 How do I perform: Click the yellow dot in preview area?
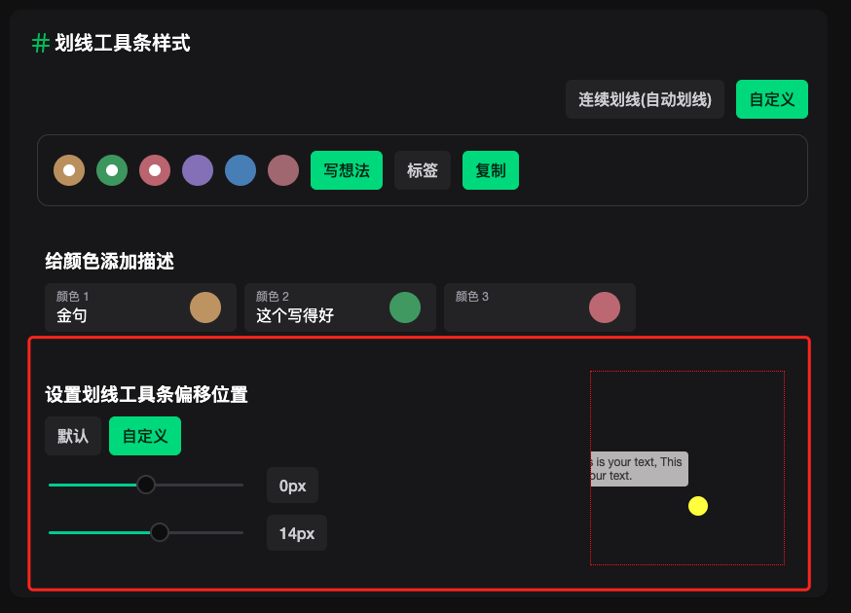click(x=698, y=506)
